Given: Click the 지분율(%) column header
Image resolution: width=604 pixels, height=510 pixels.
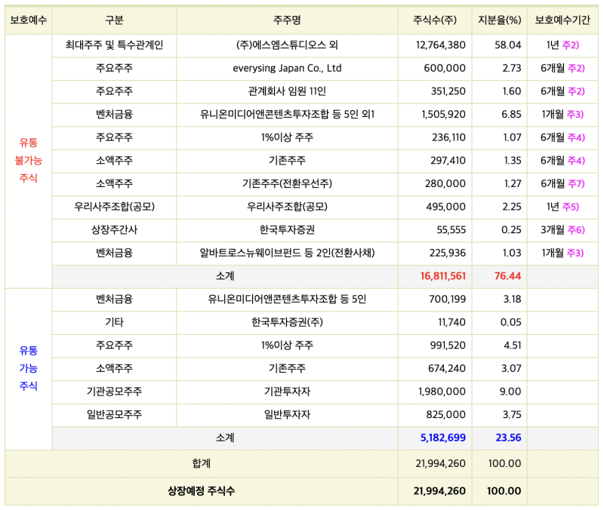Looking at the screenshot, I should pos(499,20).
